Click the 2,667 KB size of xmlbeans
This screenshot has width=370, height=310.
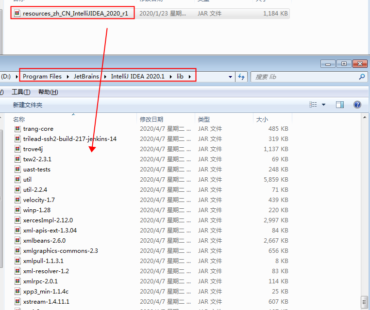pyautogui.click(x=276, y=240)
